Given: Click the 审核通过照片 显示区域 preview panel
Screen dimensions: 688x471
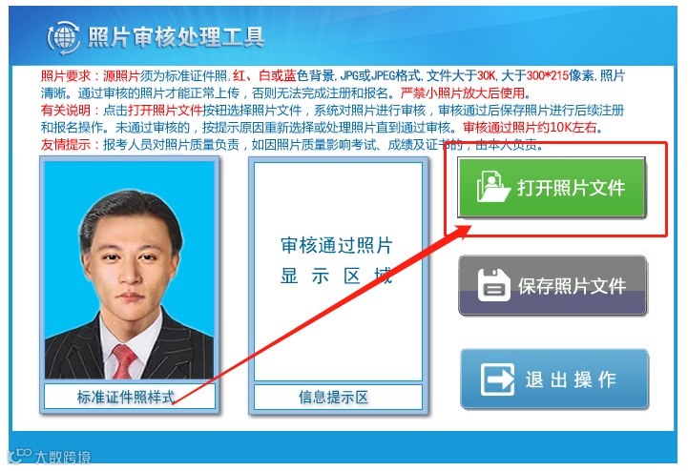Looking at the screenshot, I should click(x=338, y=272).
